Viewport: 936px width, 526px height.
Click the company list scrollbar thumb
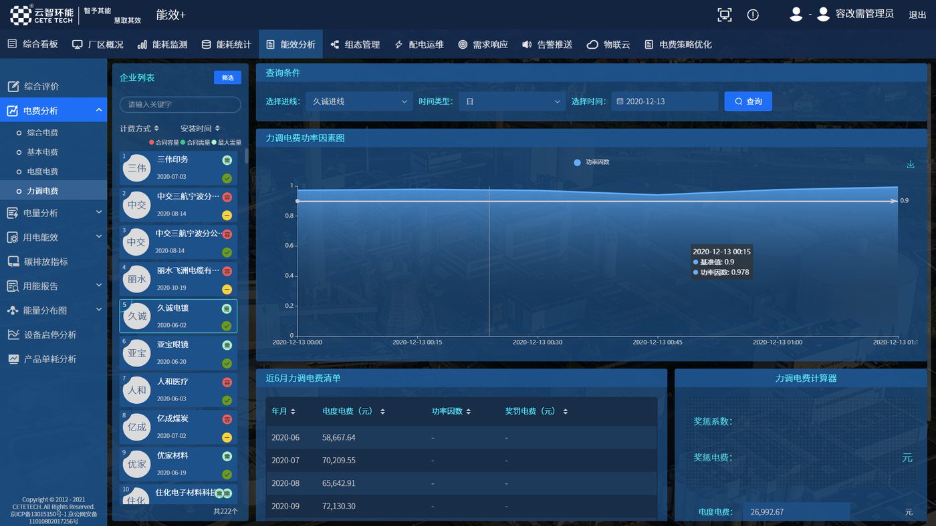(246, 155)
